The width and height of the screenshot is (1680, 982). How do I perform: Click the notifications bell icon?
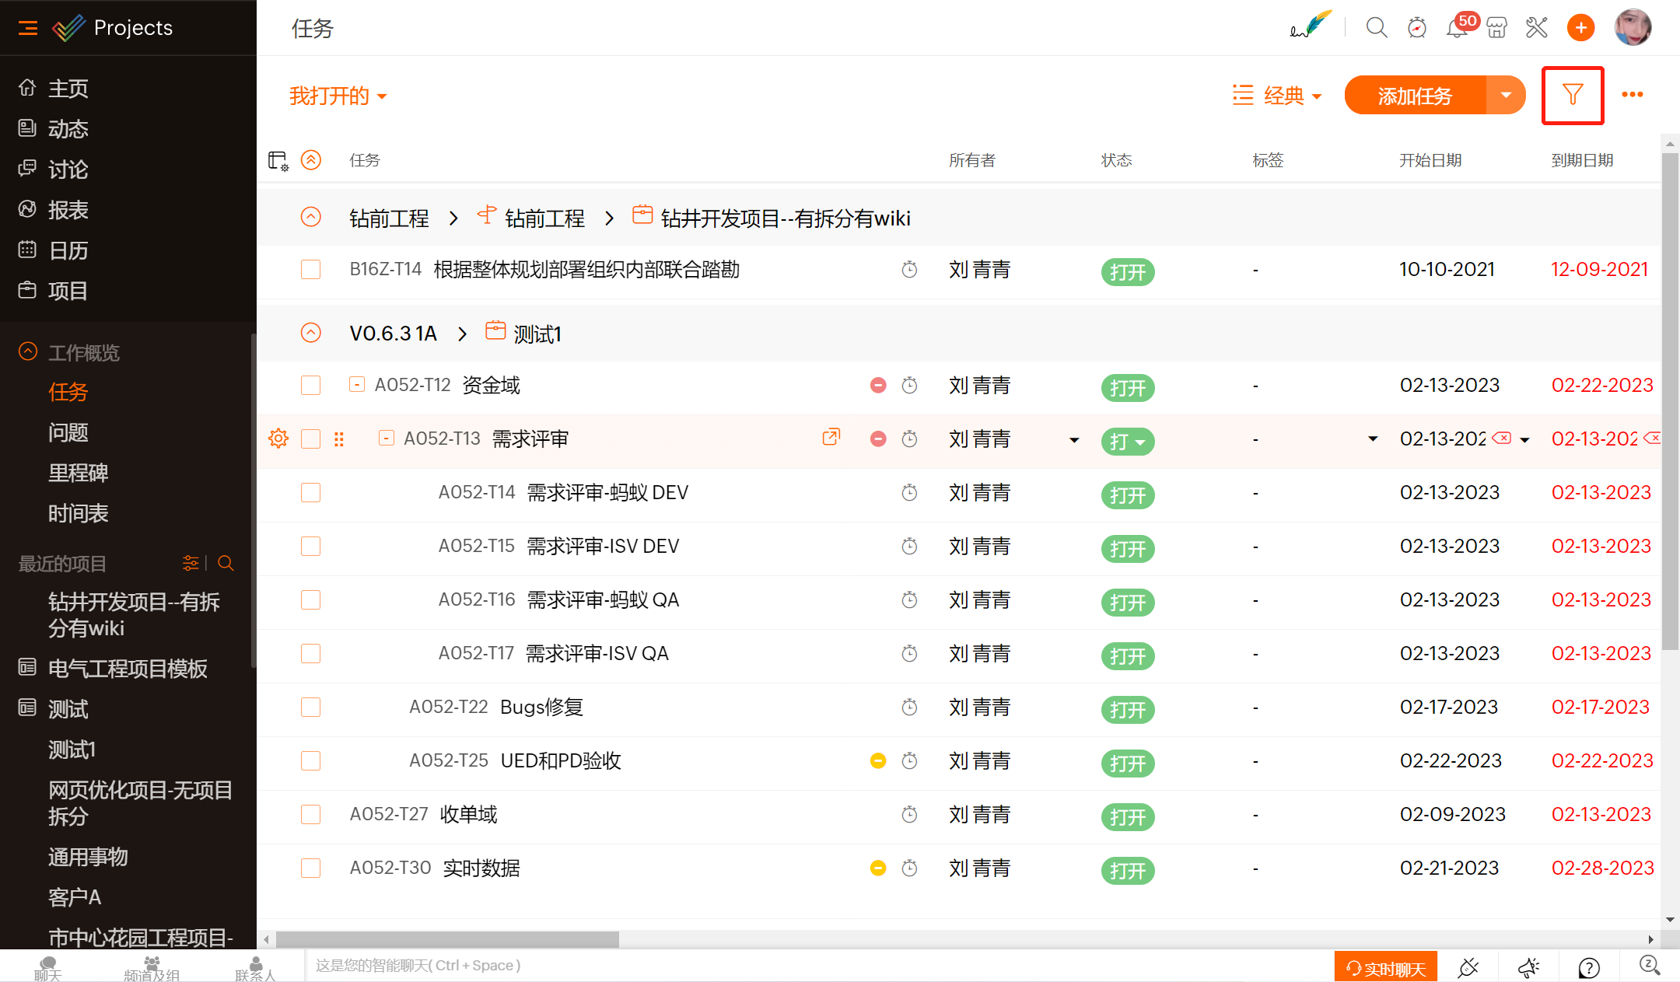(1455, 29)
